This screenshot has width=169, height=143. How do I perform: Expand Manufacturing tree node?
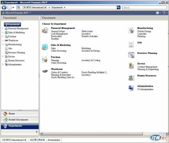(3, 44)
